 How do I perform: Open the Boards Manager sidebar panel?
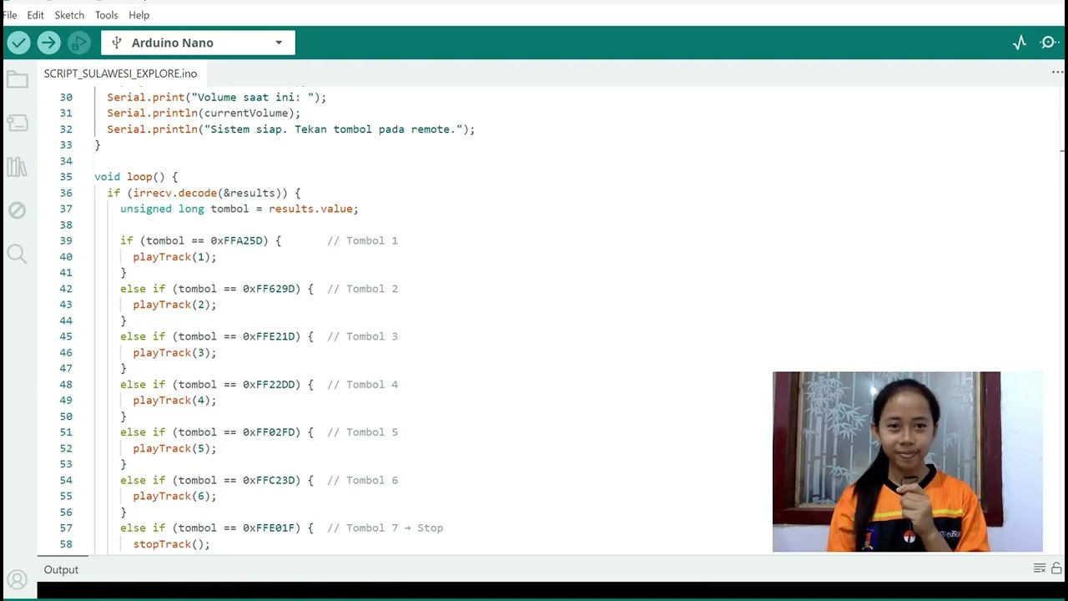[x=18, y=123]
